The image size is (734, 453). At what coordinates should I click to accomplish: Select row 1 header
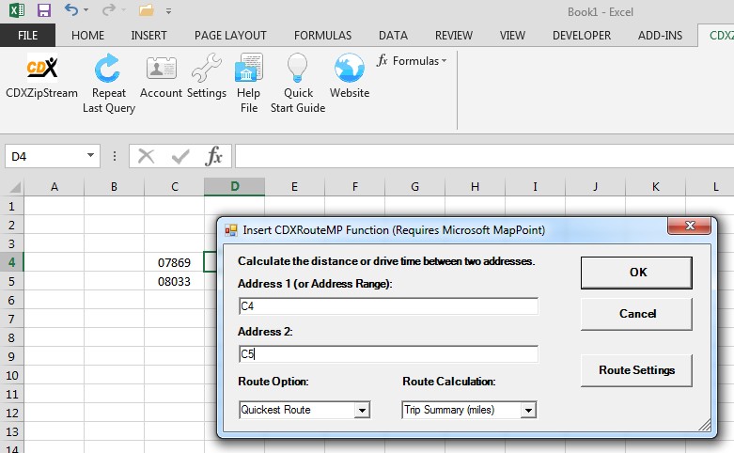[11, 206]
